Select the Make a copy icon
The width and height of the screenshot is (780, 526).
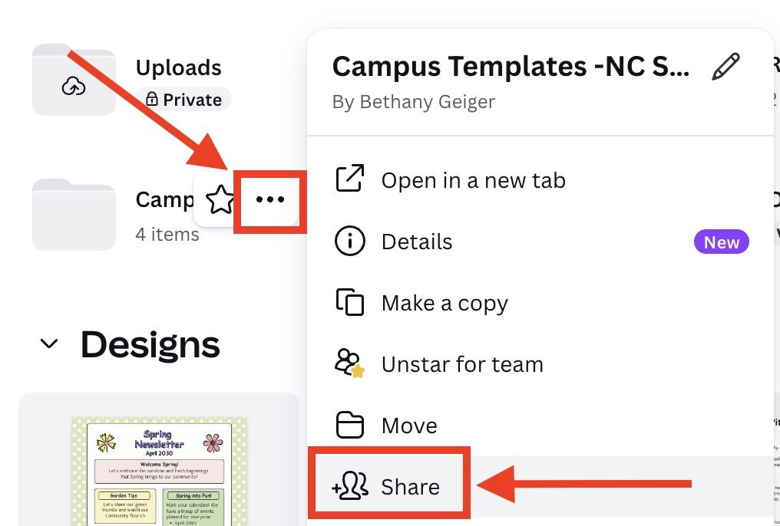(x=350, y=302)
